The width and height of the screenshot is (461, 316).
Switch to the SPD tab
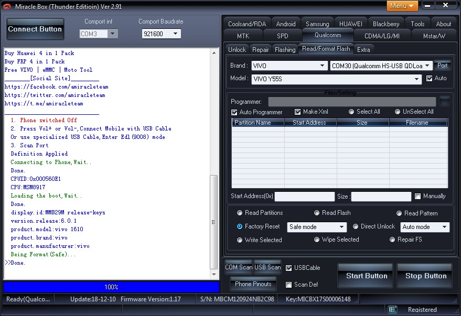click(283, 36)
